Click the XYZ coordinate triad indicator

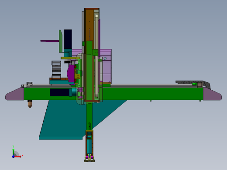17,152
